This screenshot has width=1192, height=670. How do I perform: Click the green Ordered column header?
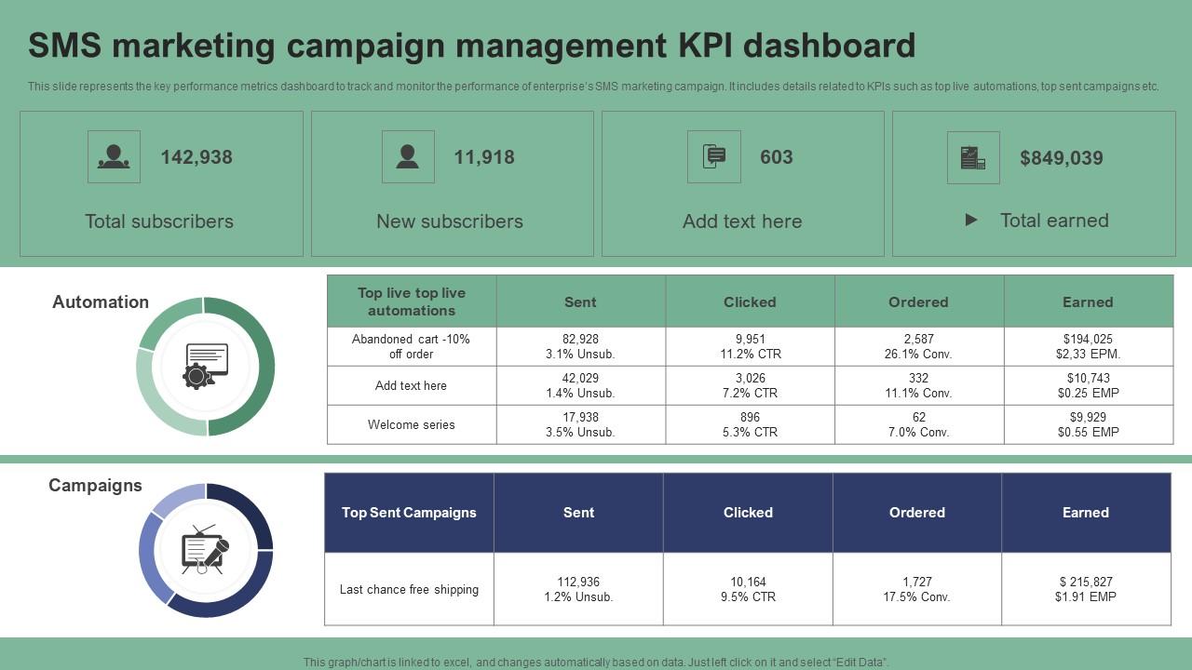tap(918, 301)
